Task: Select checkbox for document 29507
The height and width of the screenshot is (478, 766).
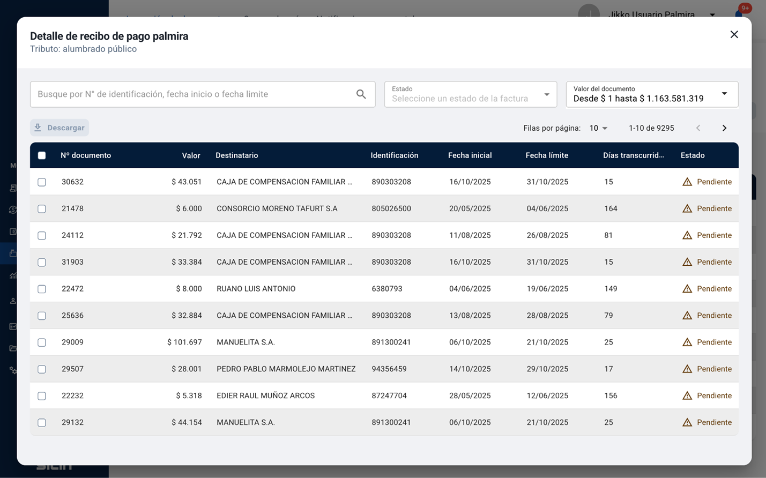Action: (x=42, y=369)
